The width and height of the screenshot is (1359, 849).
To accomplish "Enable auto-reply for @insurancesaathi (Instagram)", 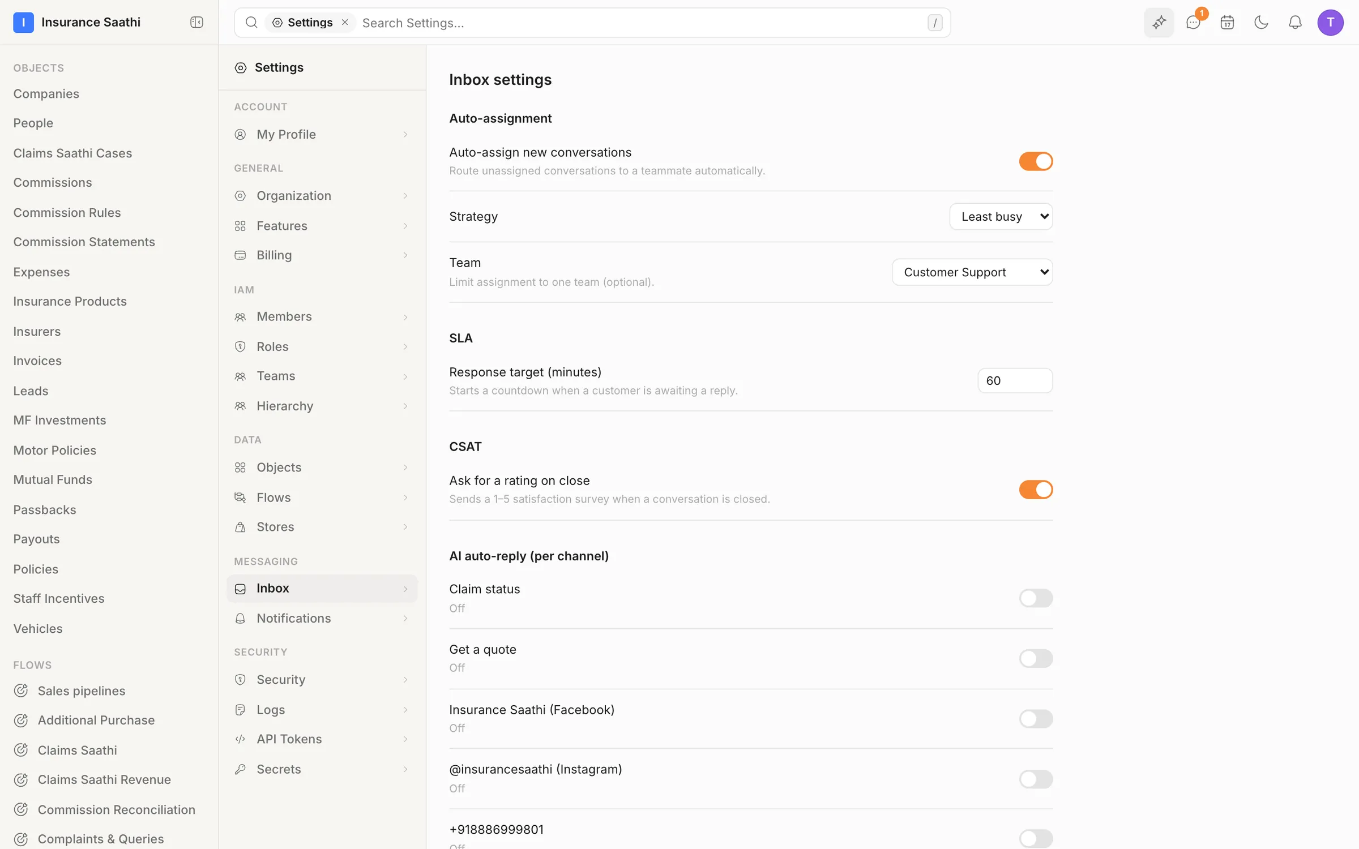I will coord(1036,779).
